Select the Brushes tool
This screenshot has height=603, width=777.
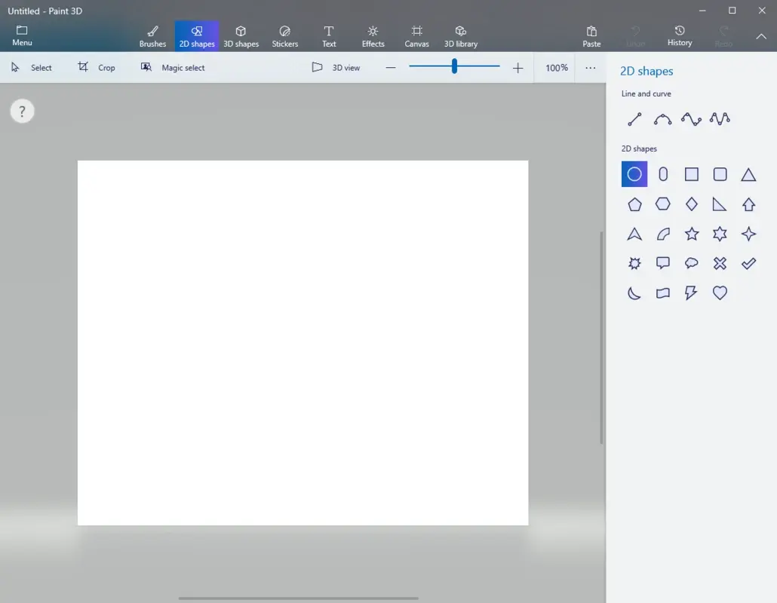[x=152, y=35]
